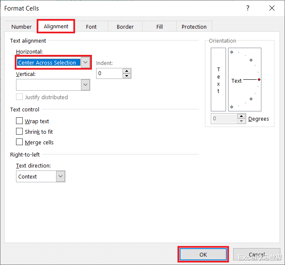This screenshot has width=285, height=265.
Task: Select the Fill tab
Action: (159, 27)
